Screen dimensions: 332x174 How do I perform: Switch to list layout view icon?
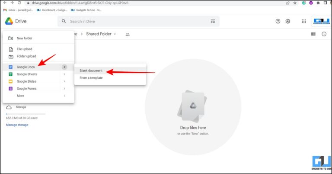(x=313, y=34)
